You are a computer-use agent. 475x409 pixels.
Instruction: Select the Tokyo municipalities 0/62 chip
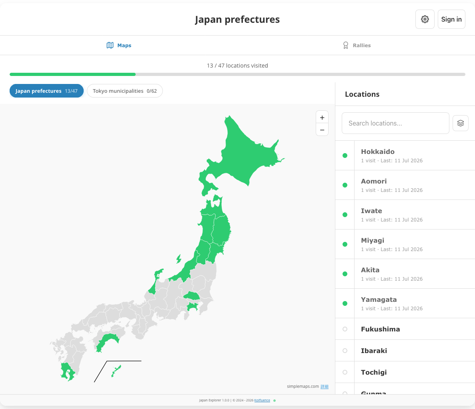click(x=125, y=91)
